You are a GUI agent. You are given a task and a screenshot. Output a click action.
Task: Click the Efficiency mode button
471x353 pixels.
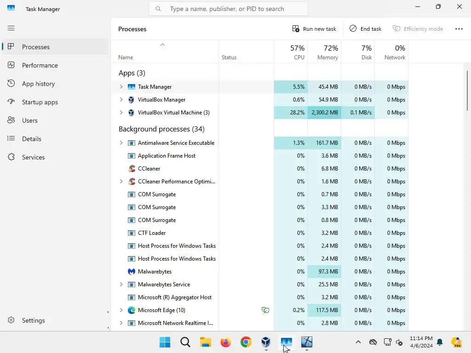point(418,29)
